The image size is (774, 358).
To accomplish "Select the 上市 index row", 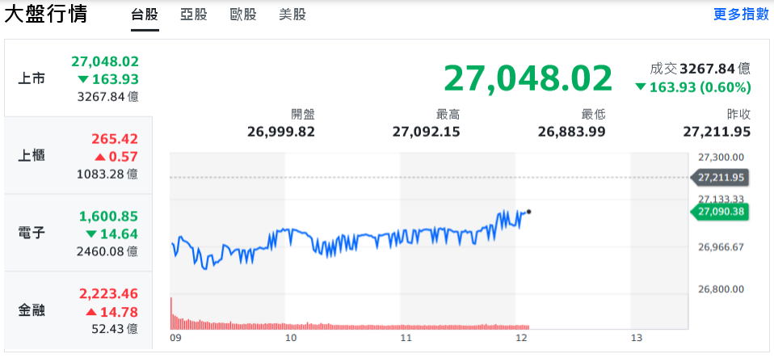I will pos(77,78).
